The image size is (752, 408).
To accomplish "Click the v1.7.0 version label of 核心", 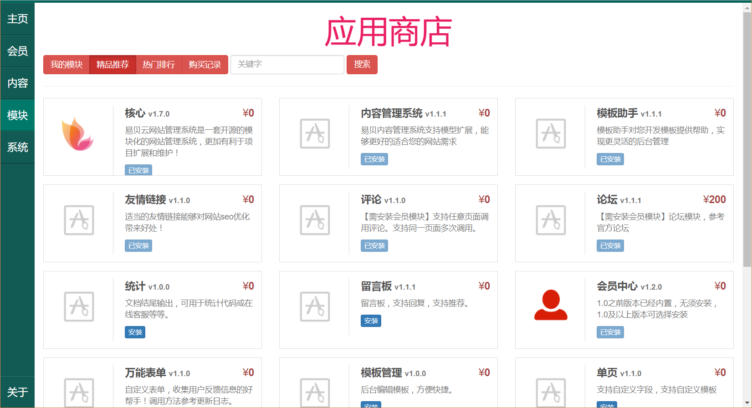I will click(159, 114).
